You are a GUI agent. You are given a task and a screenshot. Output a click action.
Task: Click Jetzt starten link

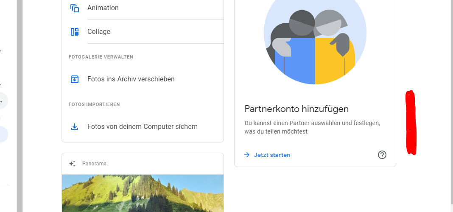coord(272,155)
